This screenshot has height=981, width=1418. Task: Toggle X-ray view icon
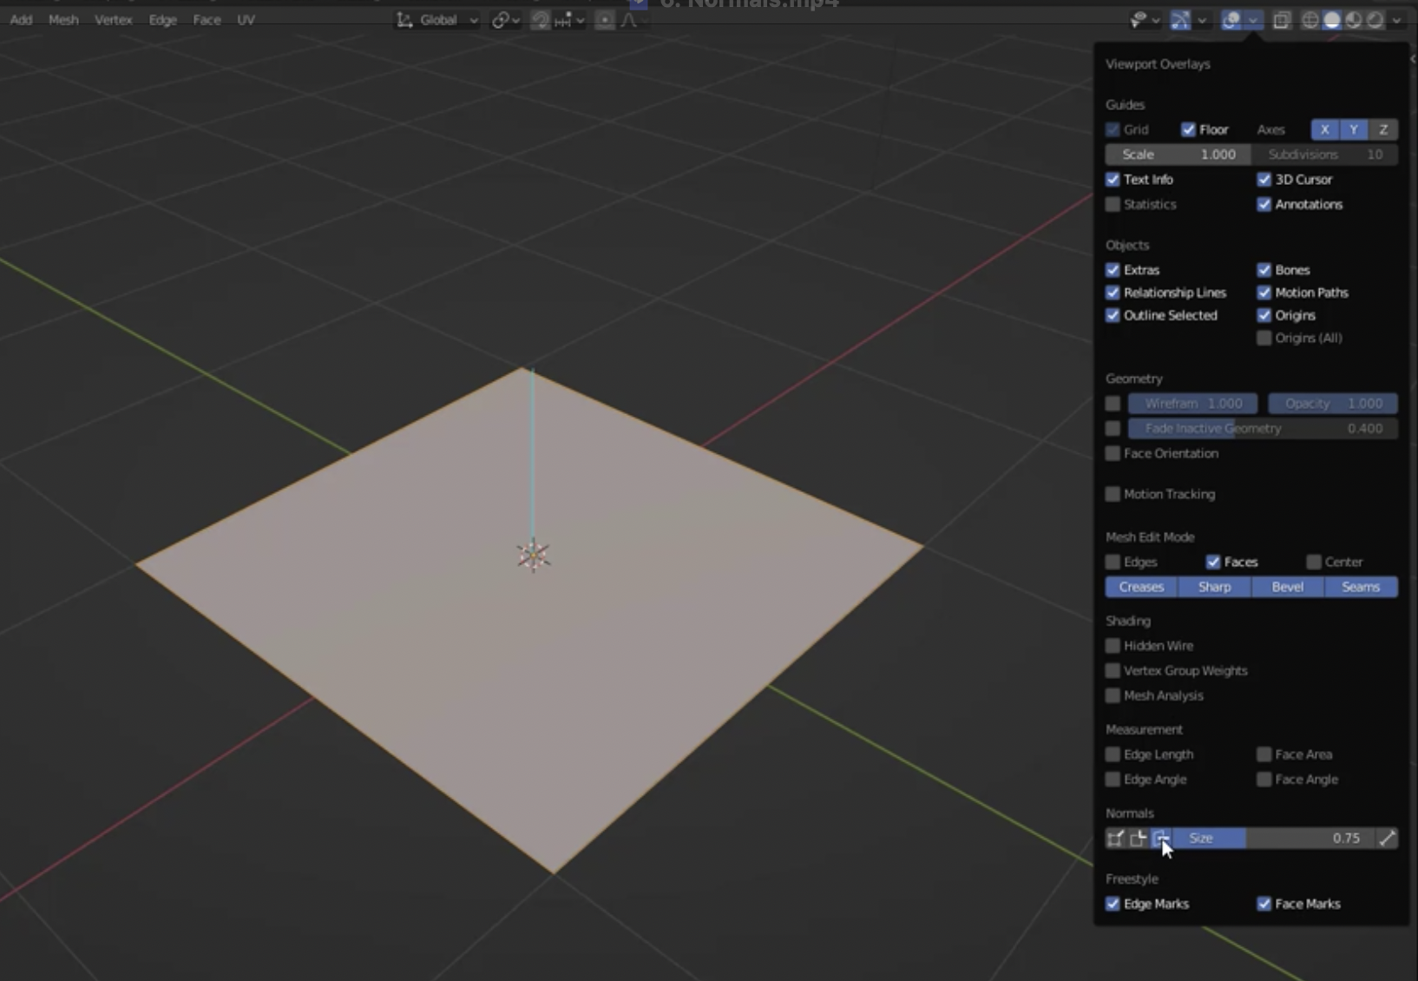pos(1282,20)
